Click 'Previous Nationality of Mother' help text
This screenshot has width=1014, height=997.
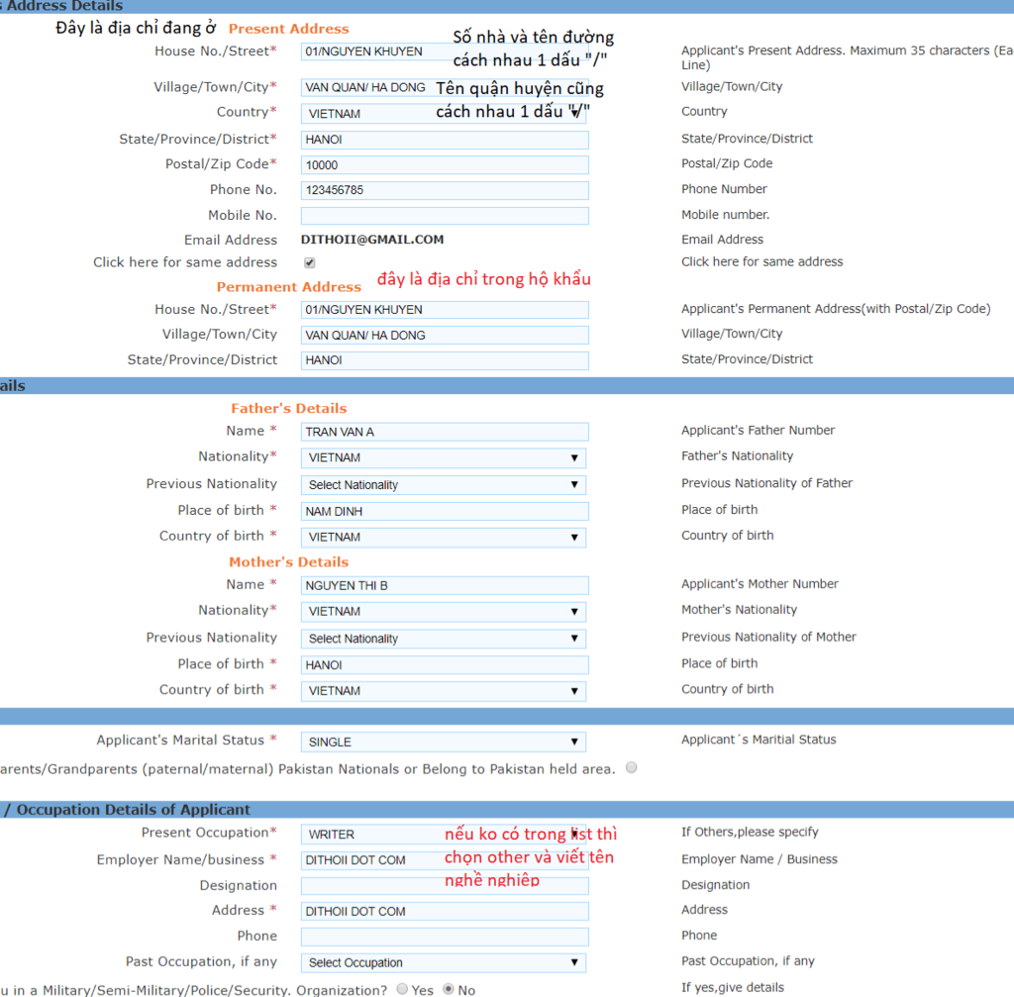[x=768, y=637]
